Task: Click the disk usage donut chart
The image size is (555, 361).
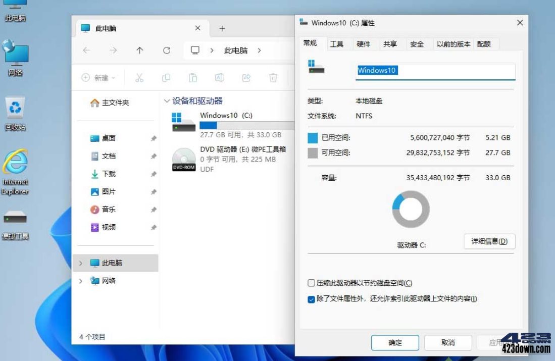Action: [411, 209]
